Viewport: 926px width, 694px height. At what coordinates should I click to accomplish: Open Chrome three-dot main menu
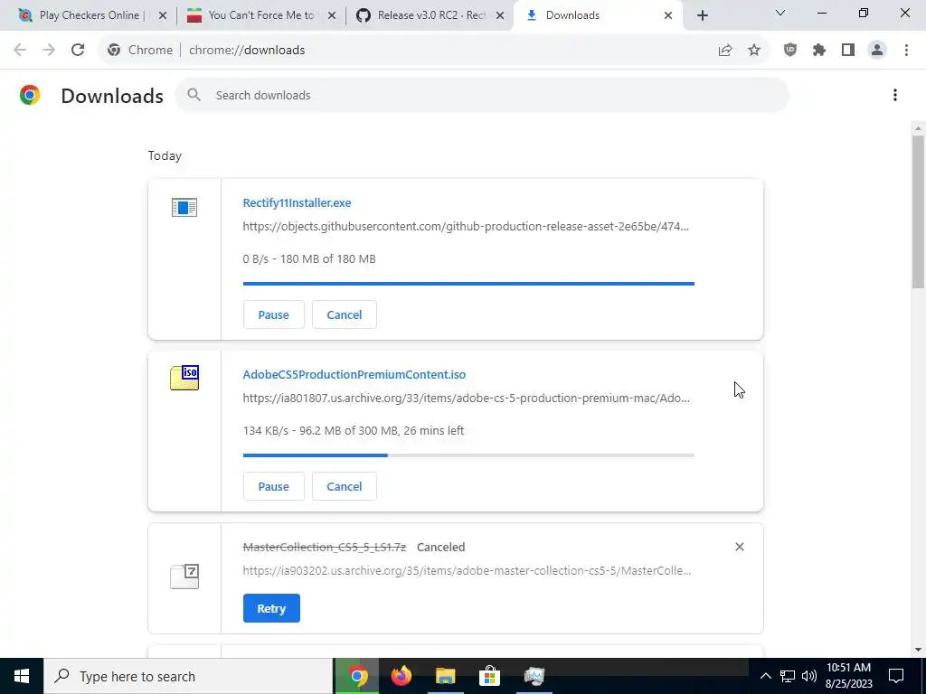point(906,51)
